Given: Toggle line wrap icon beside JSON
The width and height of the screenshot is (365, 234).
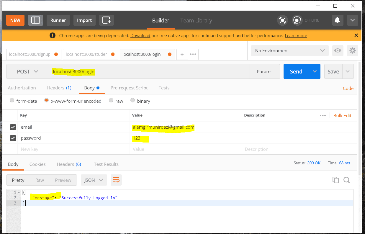Looking at the screenshot, I should click(x=116, y=180).
